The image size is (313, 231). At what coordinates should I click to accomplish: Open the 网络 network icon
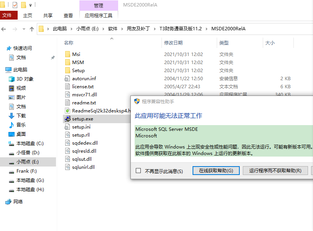8,202
